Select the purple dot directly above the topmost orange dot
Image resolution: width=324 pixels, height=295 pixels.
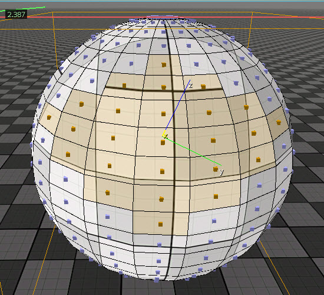164,46
